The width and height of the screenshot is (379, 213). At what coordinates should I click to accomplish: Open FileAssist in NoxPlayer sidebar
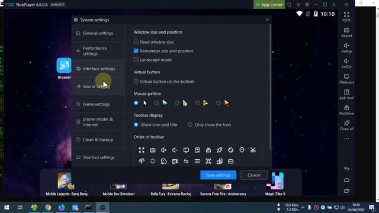click(x=346, y=79)
